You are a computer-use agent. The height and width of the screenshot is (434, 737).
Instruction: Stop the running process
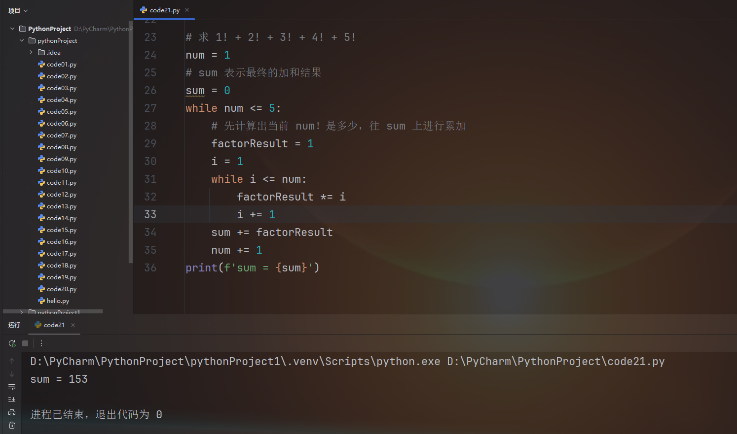point(25,343)
